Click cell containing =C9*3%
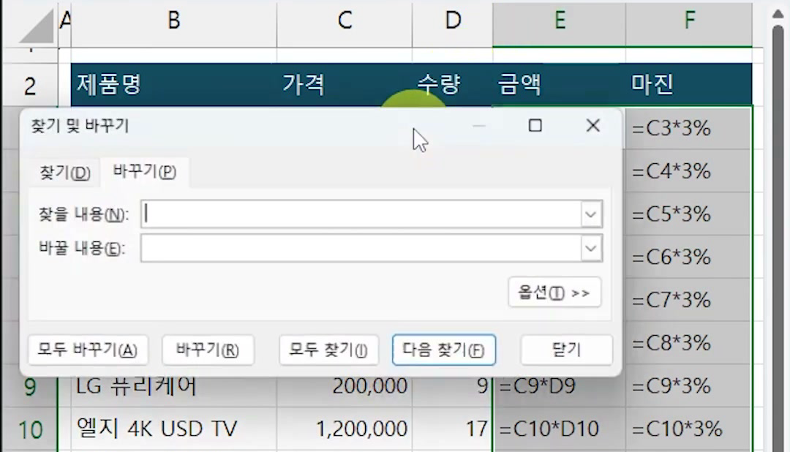The height and width of the screenshot is (452, 790). coord(689,386)
